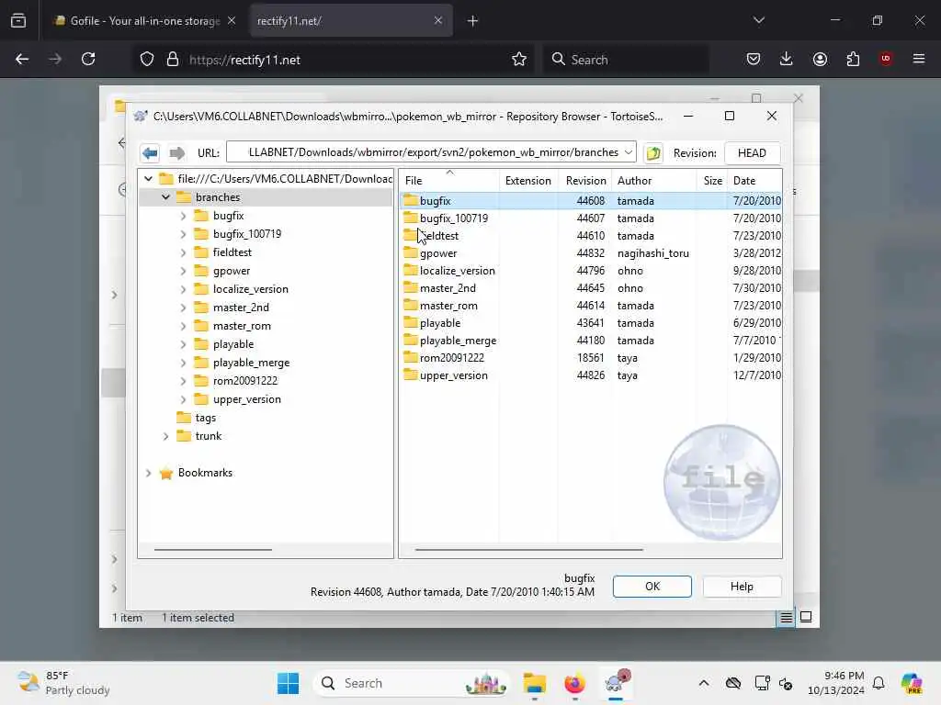Expand the rom20091222 tree node
Image resolution: width=941 pixels, height=705 pixels.
[x=183, y=381]
